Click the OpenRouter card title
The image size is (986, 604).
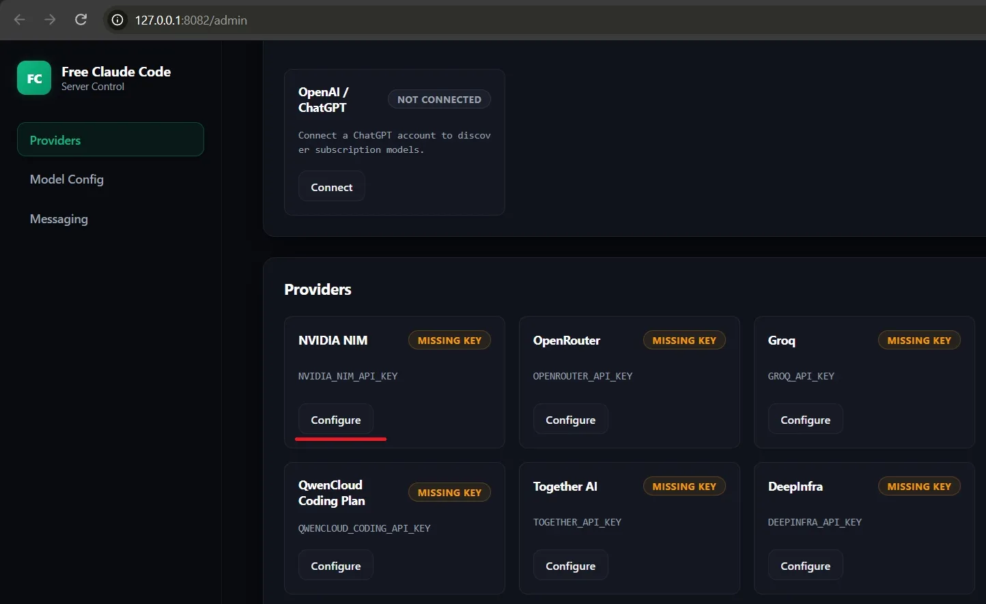coord(567,341)
